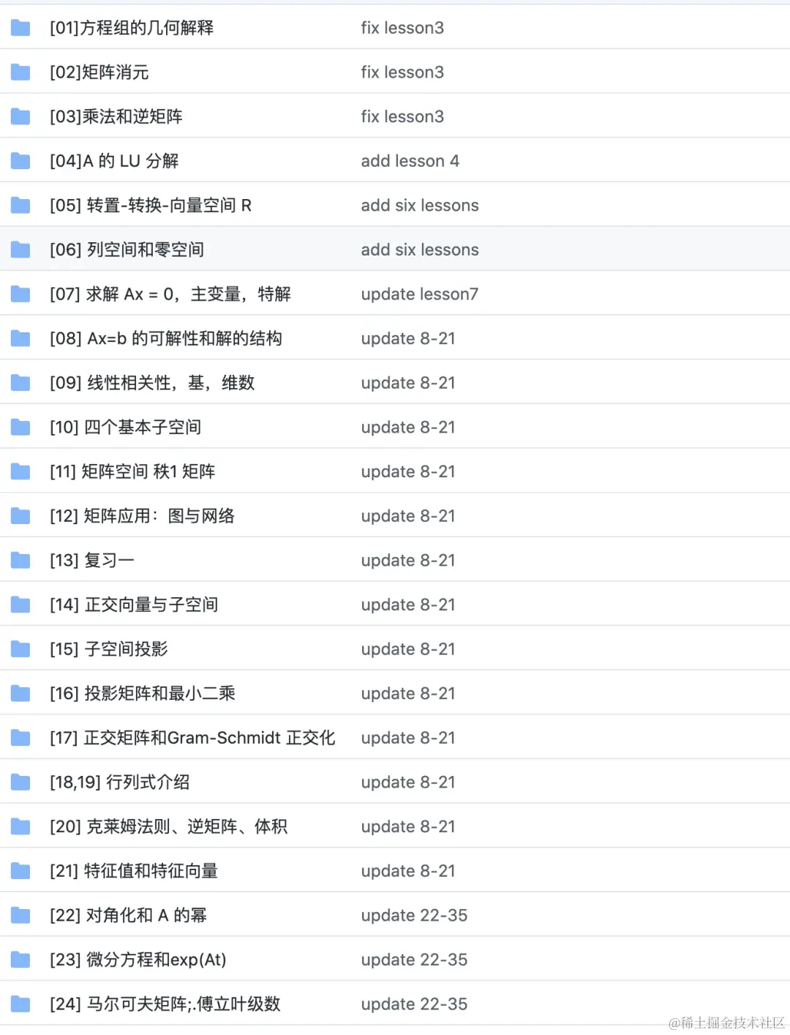Click the folder icon beside [01]方程组的几何解释

point(20,28)
